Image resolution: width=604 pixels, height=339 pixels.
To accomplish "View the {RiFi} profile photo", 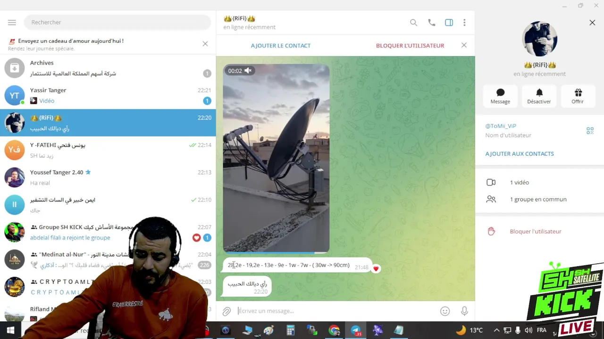I will 540,38.
